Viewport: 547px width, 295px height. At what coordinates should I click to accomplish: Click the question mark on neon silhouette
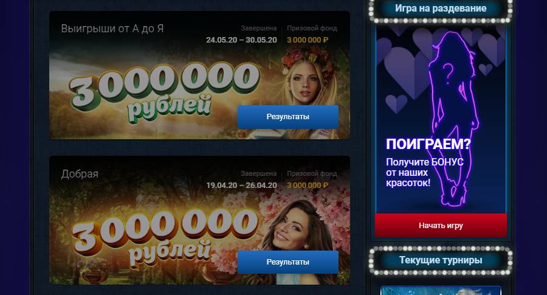point(449,71)
